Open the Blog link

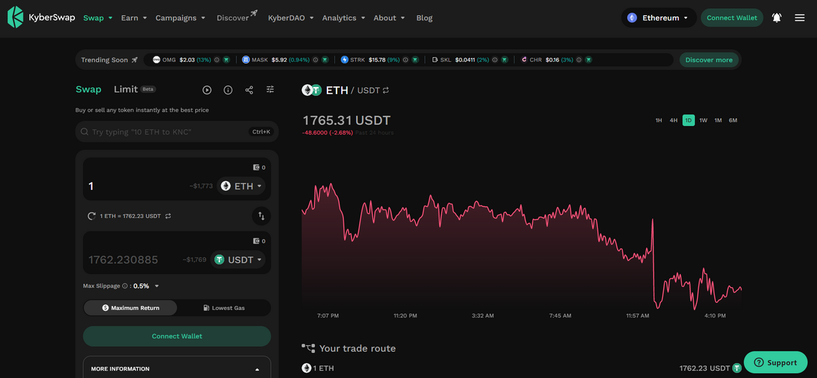(424, 18)
